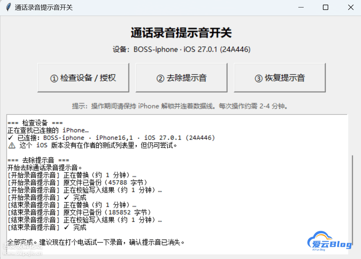Image resolution: width=361 pixels, height=259 pixels.
Task: Click the warning line about untested iOS version
Action: (93, 145)
